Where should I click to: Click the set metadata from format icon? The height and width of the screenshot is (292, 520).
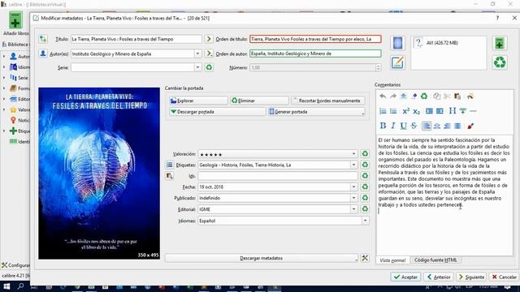[x=397, y=62]
